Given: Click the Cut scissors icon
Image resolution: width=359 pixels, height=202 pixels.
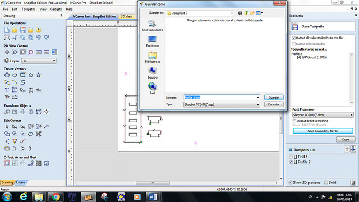Looking at the screenshot, I should [x=15, y=38].
